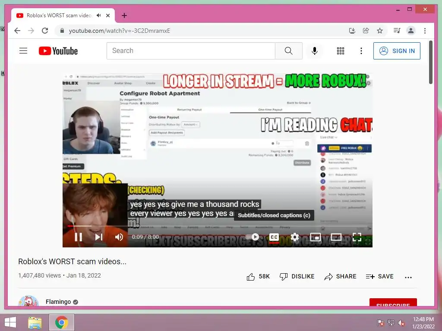Click the YouTube search box
The width and height of the screenshot is (442, 331).
coord(191,51)
